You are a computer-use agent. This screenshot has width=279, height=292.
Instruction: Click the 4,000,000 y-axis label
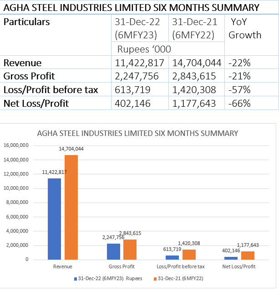(x=17, y=231)
